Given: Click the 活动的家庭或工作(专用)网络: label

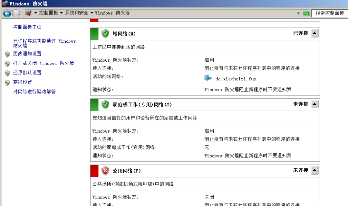Looking at the screenshot, I should point(125,148).
